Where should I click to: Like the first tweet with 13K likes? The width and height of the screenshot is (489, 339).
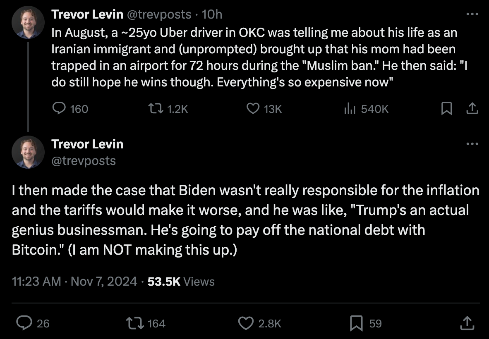pos(253,109)
